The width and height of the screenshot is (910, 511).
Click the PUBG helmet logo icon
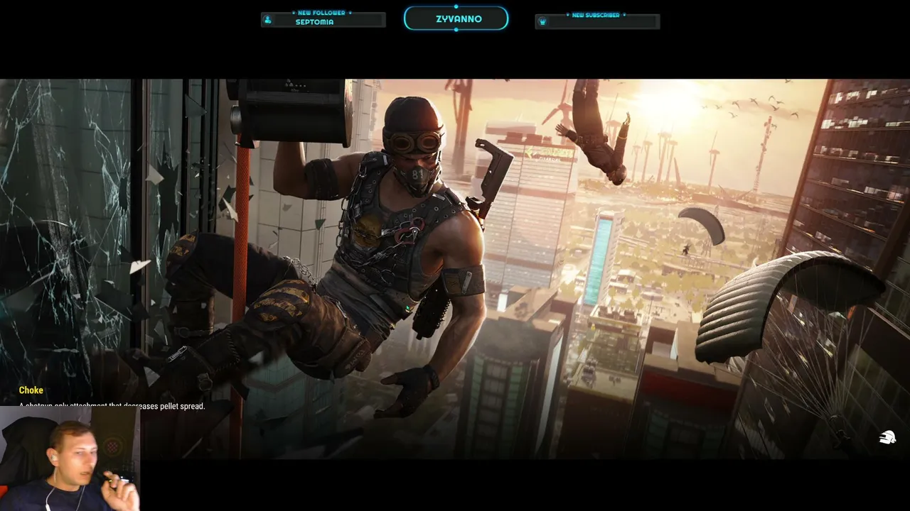(887, 438)
